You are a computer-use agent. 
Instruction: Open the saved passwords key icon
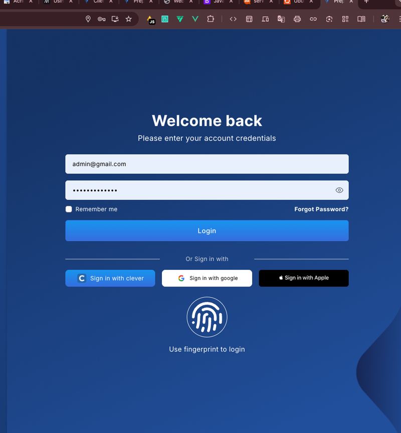(101, 19)
